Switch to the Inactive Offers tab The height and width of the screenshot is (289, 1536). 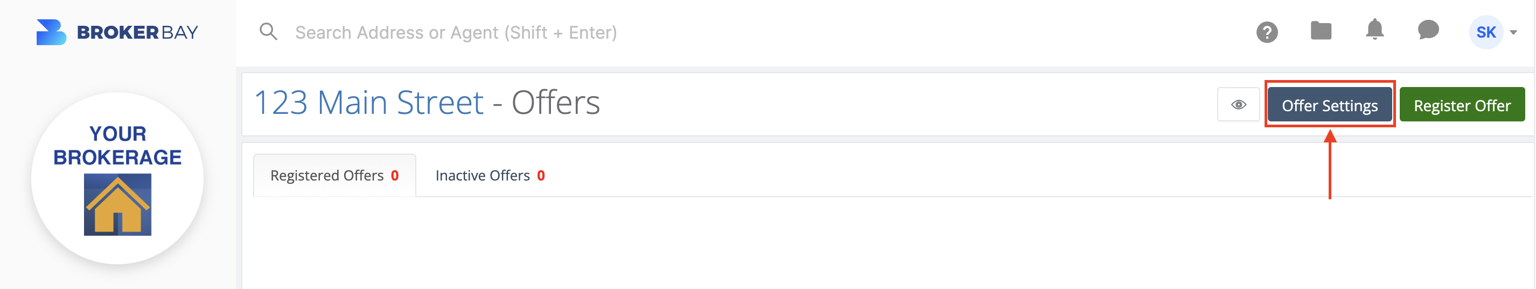(490, 176)
